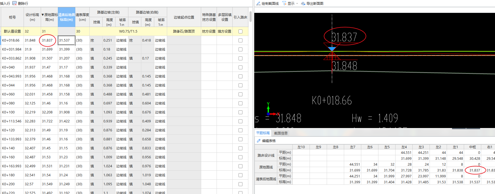This screenshot has height=194, width=495.
Task: Click the 桩号 column header
Action: coord(12,17)
